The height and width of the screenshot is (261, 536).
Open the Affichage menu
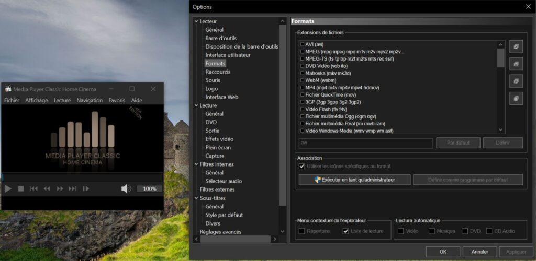37,100
